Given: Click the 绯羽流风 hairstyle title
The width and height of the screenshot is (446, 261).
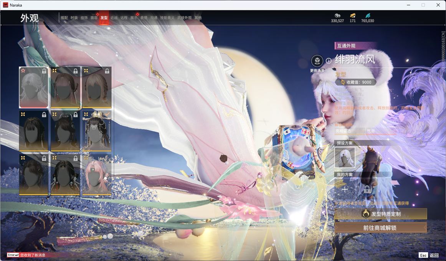Looking at the screenshot, I should pyautogui.click(x=355, y=59).
